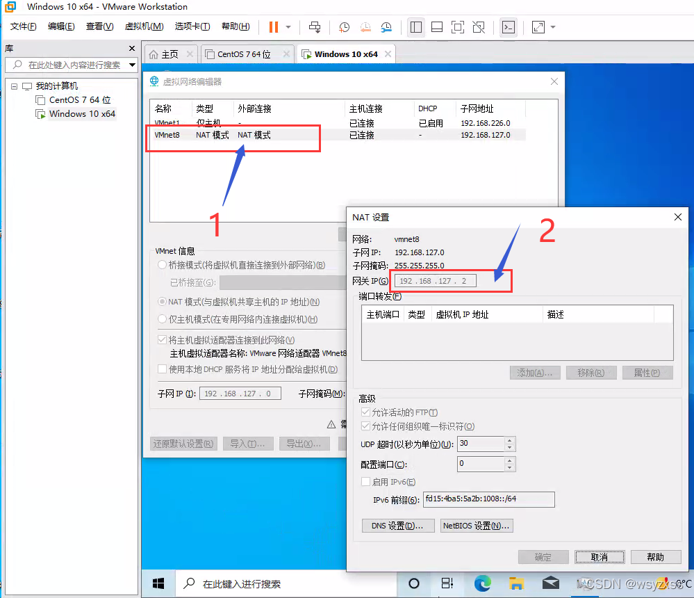694x598 pixels.
Task: Click the 导入(T)... button
Action: (x=248, y=444)
